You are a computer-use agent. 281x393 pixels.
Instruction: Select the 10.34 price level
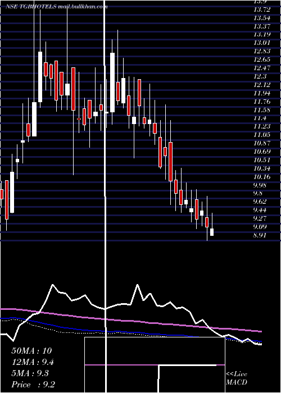click(262, 168)
